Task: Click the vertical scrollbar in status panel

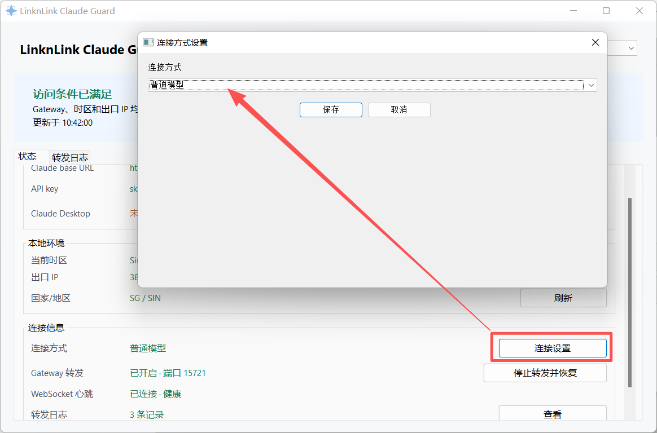Action: point(629,293)
